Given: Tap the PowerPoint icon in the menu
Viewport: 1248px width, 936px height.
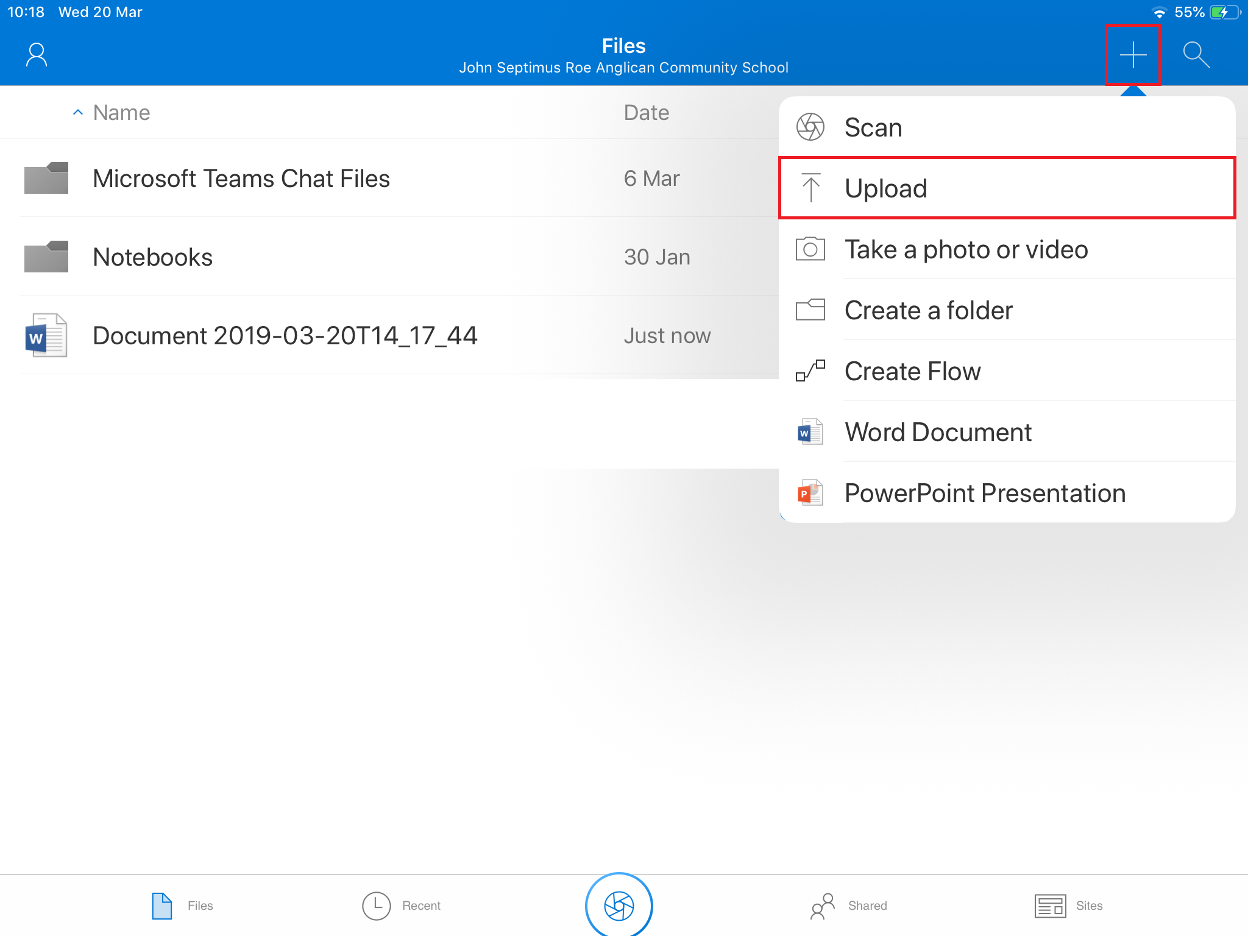Looking at the screenshot, I should tap(810, 492).
